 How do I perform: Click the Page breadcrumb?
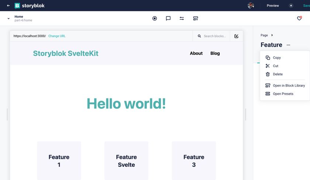coord(264,35)
